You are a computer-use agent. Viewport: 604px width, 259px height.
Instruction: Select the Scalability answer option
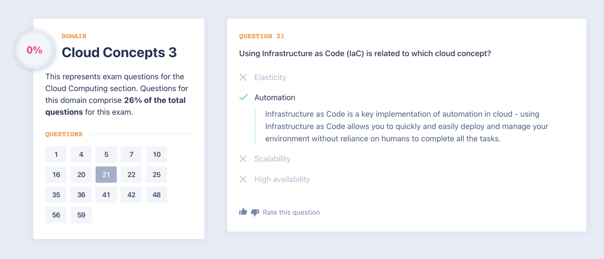click(x=272, y=159)
